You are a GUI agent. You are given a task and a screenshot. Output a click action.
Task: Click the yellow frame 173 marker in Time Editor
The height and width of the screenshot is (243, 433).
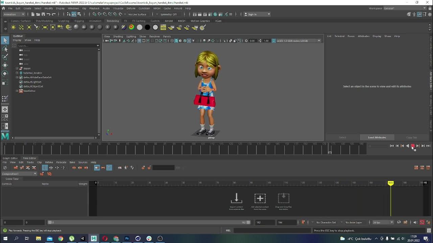pos(391,183)
